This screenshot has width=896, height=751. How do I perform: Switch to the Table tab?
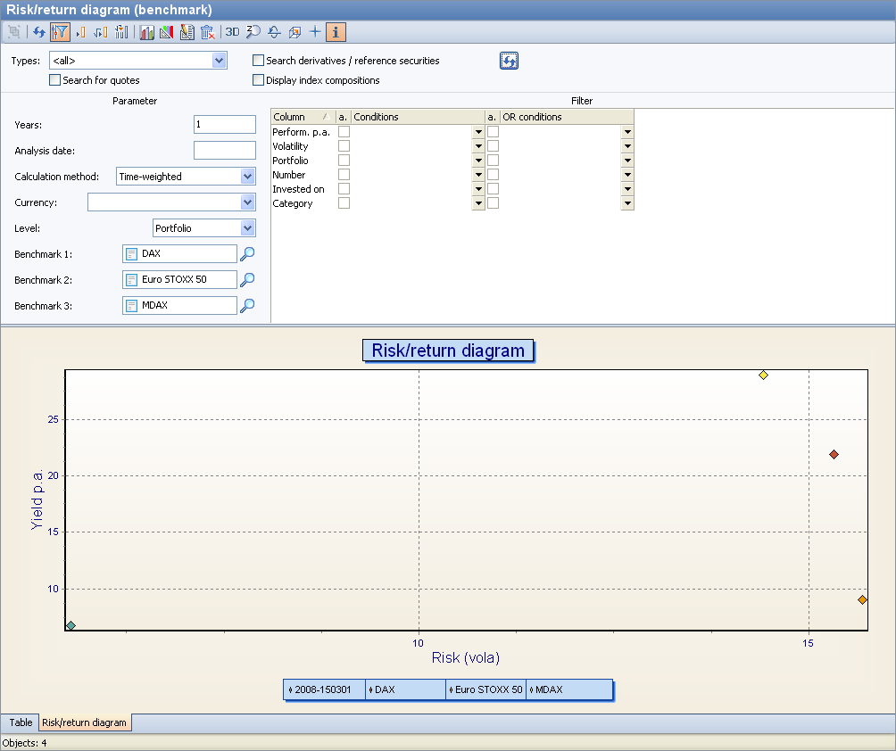[x=21, y=722]
